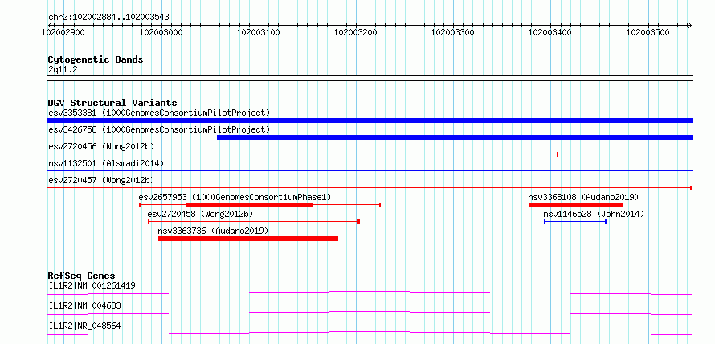The image size is (715, 344).
Task: Click the chr2:102002884..102003543 coordinate label
Action: click(x=108, y=17)
